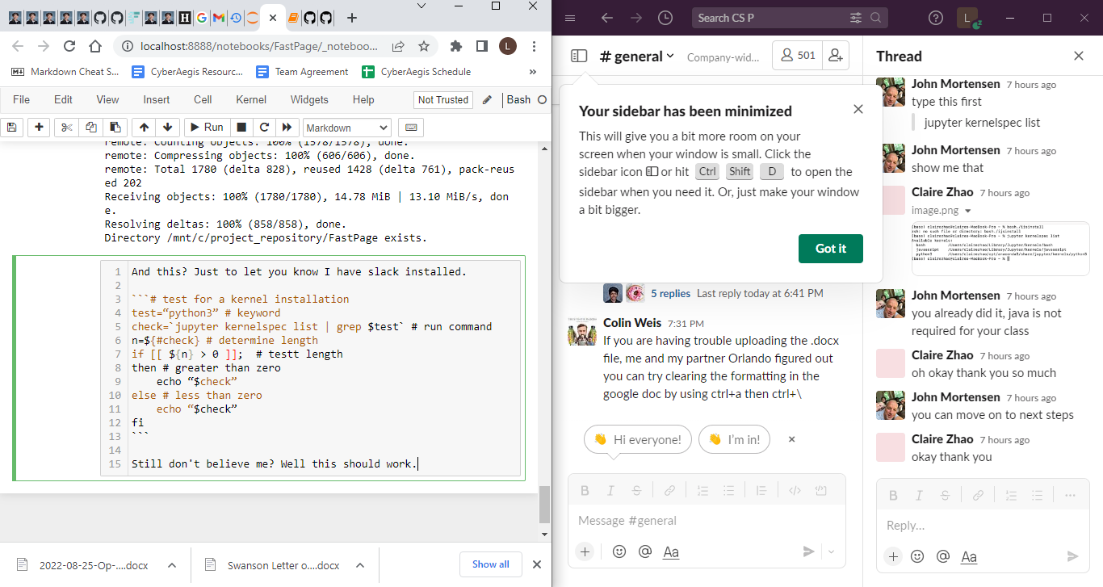The height and width of the screenshot is (587, 1103).
Task: Toggle Chrome side panel
Action: click(x=481, y=46)
